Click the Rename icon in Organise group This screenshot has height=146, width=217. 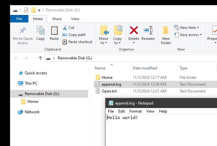(148, 30)
